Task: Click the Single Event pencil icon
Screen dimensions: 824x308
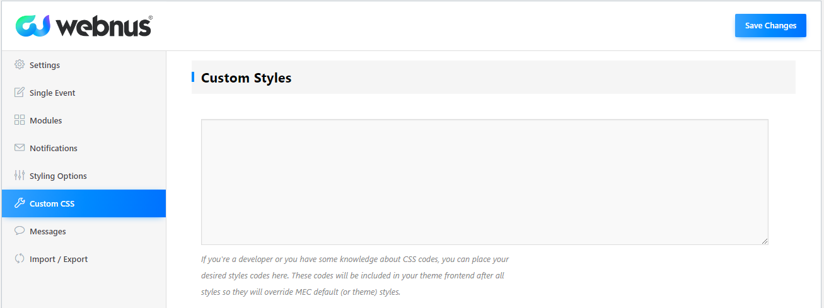Action: tap(20, 93)
